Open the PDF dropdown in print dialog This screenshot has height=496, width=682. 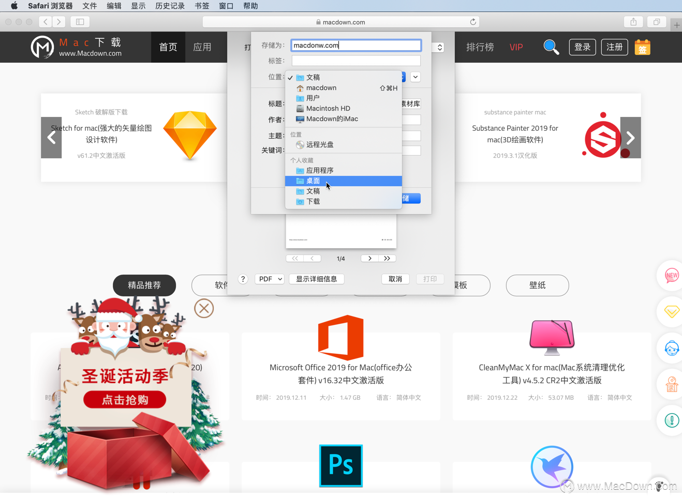(269, 279)
